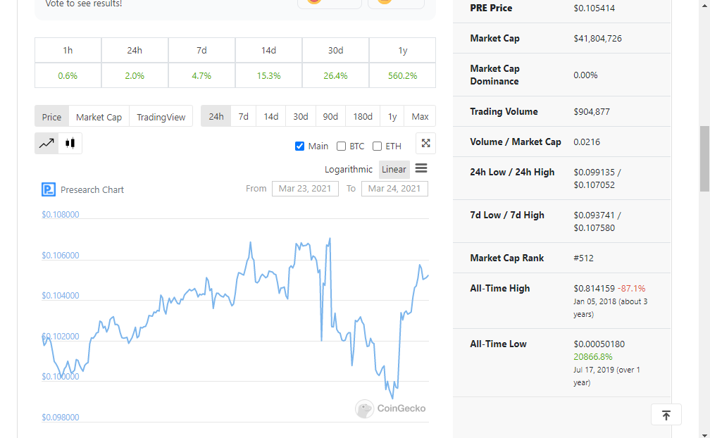The height and width of the screenshot is (438, 710).
Task: Click the Trading Volume value $904,877
Action: (x=592, y=111)
